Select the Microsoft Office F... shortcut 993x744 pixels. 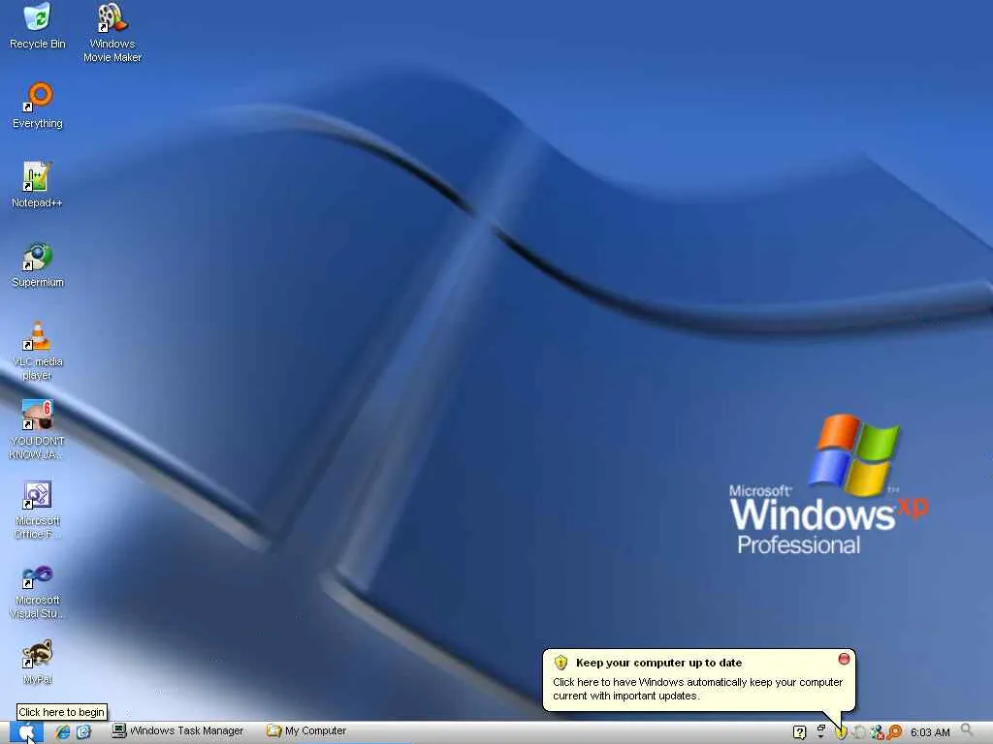(x=38, y=510)
